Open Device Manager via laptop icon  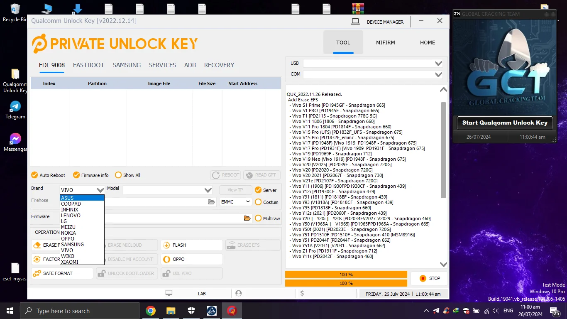pos(355,22)
